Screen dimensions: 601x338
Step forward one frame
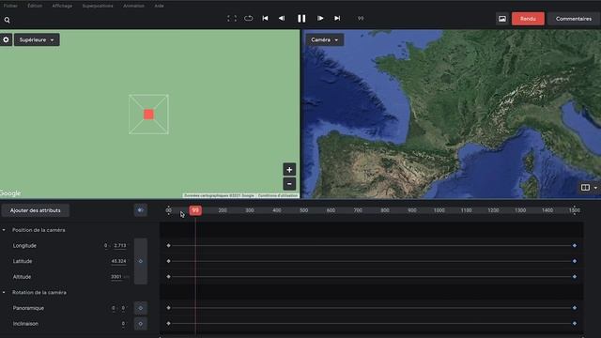pos(320,19)
